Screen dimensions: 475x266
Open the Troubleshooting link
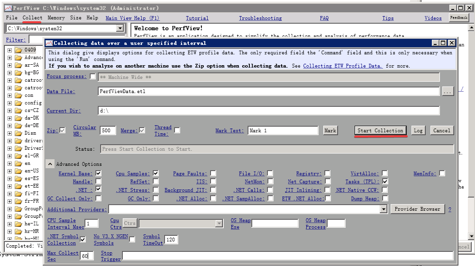261,18
